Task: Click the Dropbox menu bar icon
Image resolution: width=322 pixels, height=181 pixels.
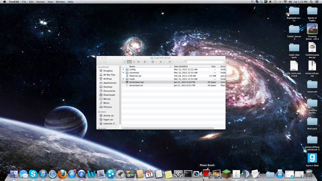Action: pyautogui.click(x=262, y=2)
